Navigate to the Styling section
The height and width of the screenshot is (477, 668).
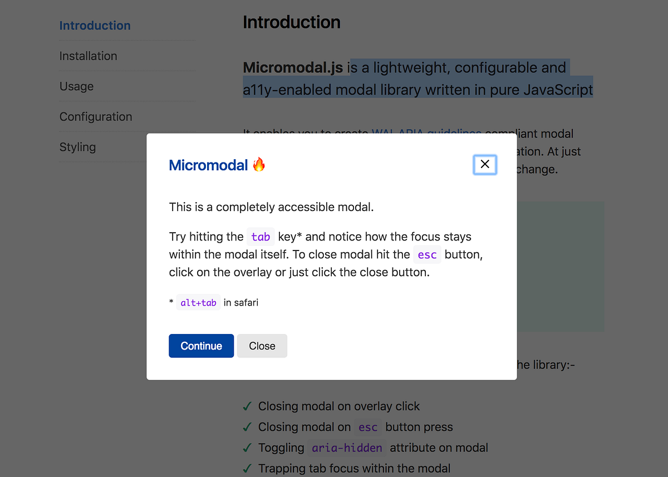tap(77, 147)
